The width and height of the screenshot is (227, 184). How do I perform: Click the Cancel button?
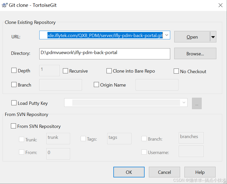pos(164,172)
